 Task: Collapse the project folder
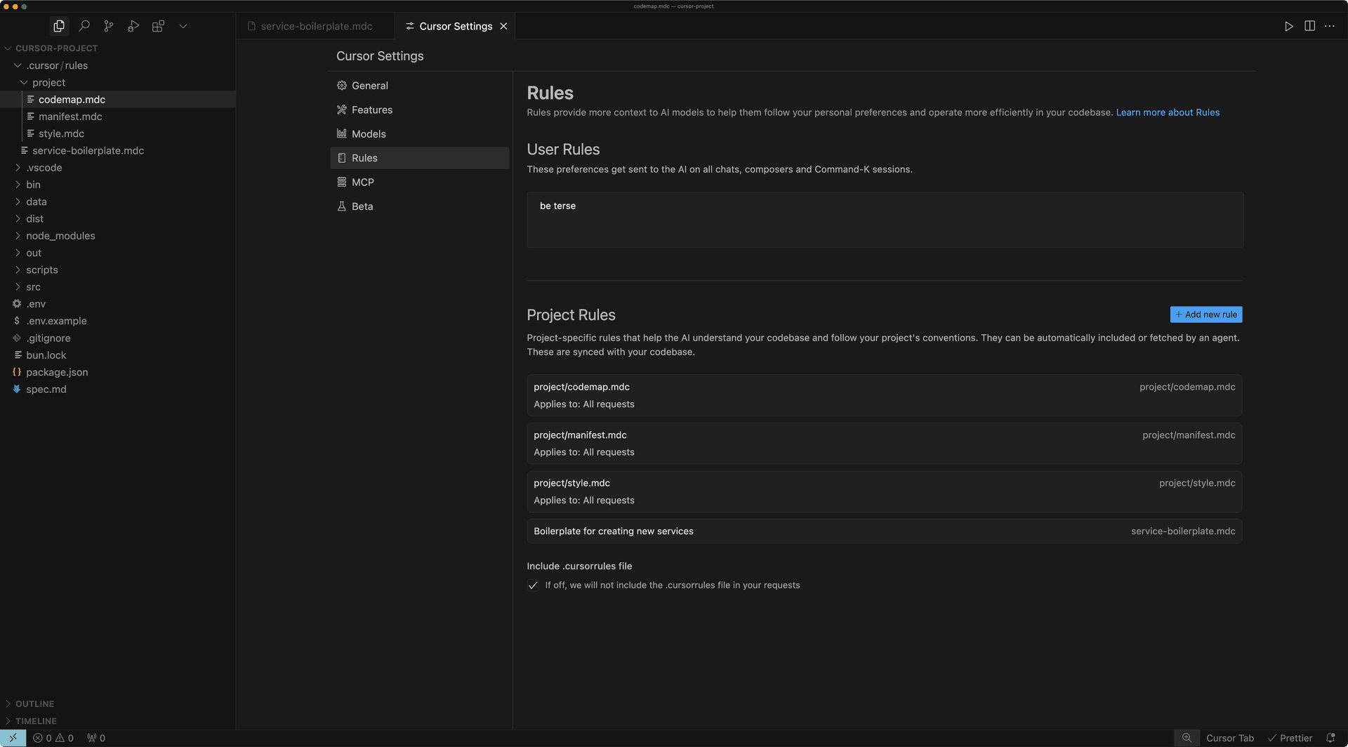click(117, 82)
